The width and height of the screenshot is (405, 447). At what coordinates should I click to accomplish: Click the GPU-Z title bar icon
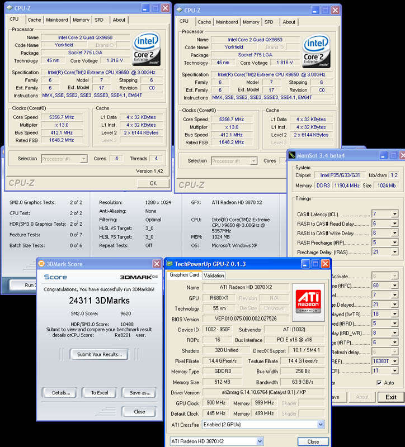169,264
